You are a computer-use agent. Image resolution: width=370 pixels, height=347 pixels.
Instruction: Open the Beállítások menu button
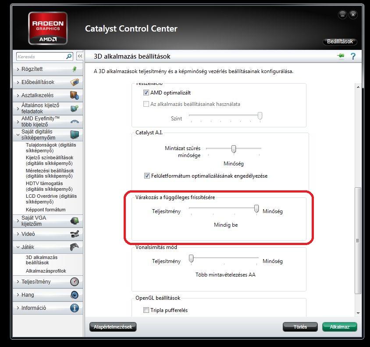(340, 42)
